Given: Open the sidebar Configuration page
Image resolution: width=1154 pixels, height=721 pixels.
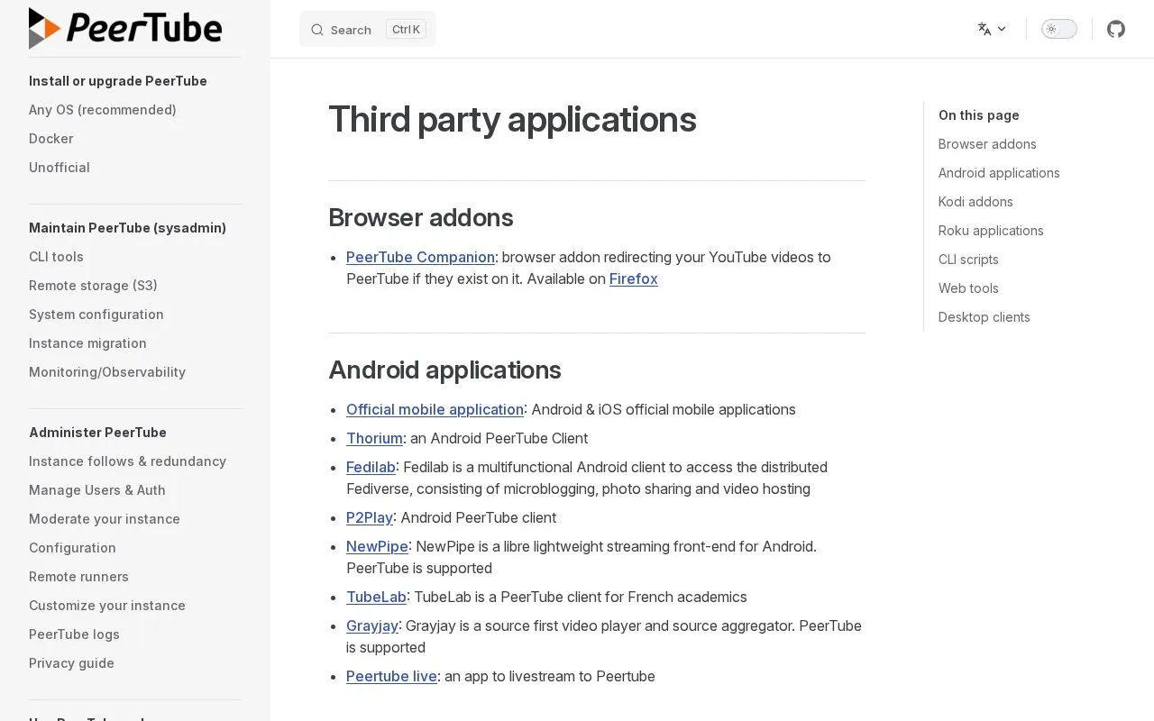Looking at the screenshot, I should [72, 548].
